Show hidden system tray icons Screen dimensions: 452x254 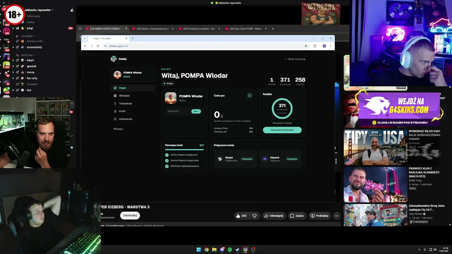coord(419,250)
